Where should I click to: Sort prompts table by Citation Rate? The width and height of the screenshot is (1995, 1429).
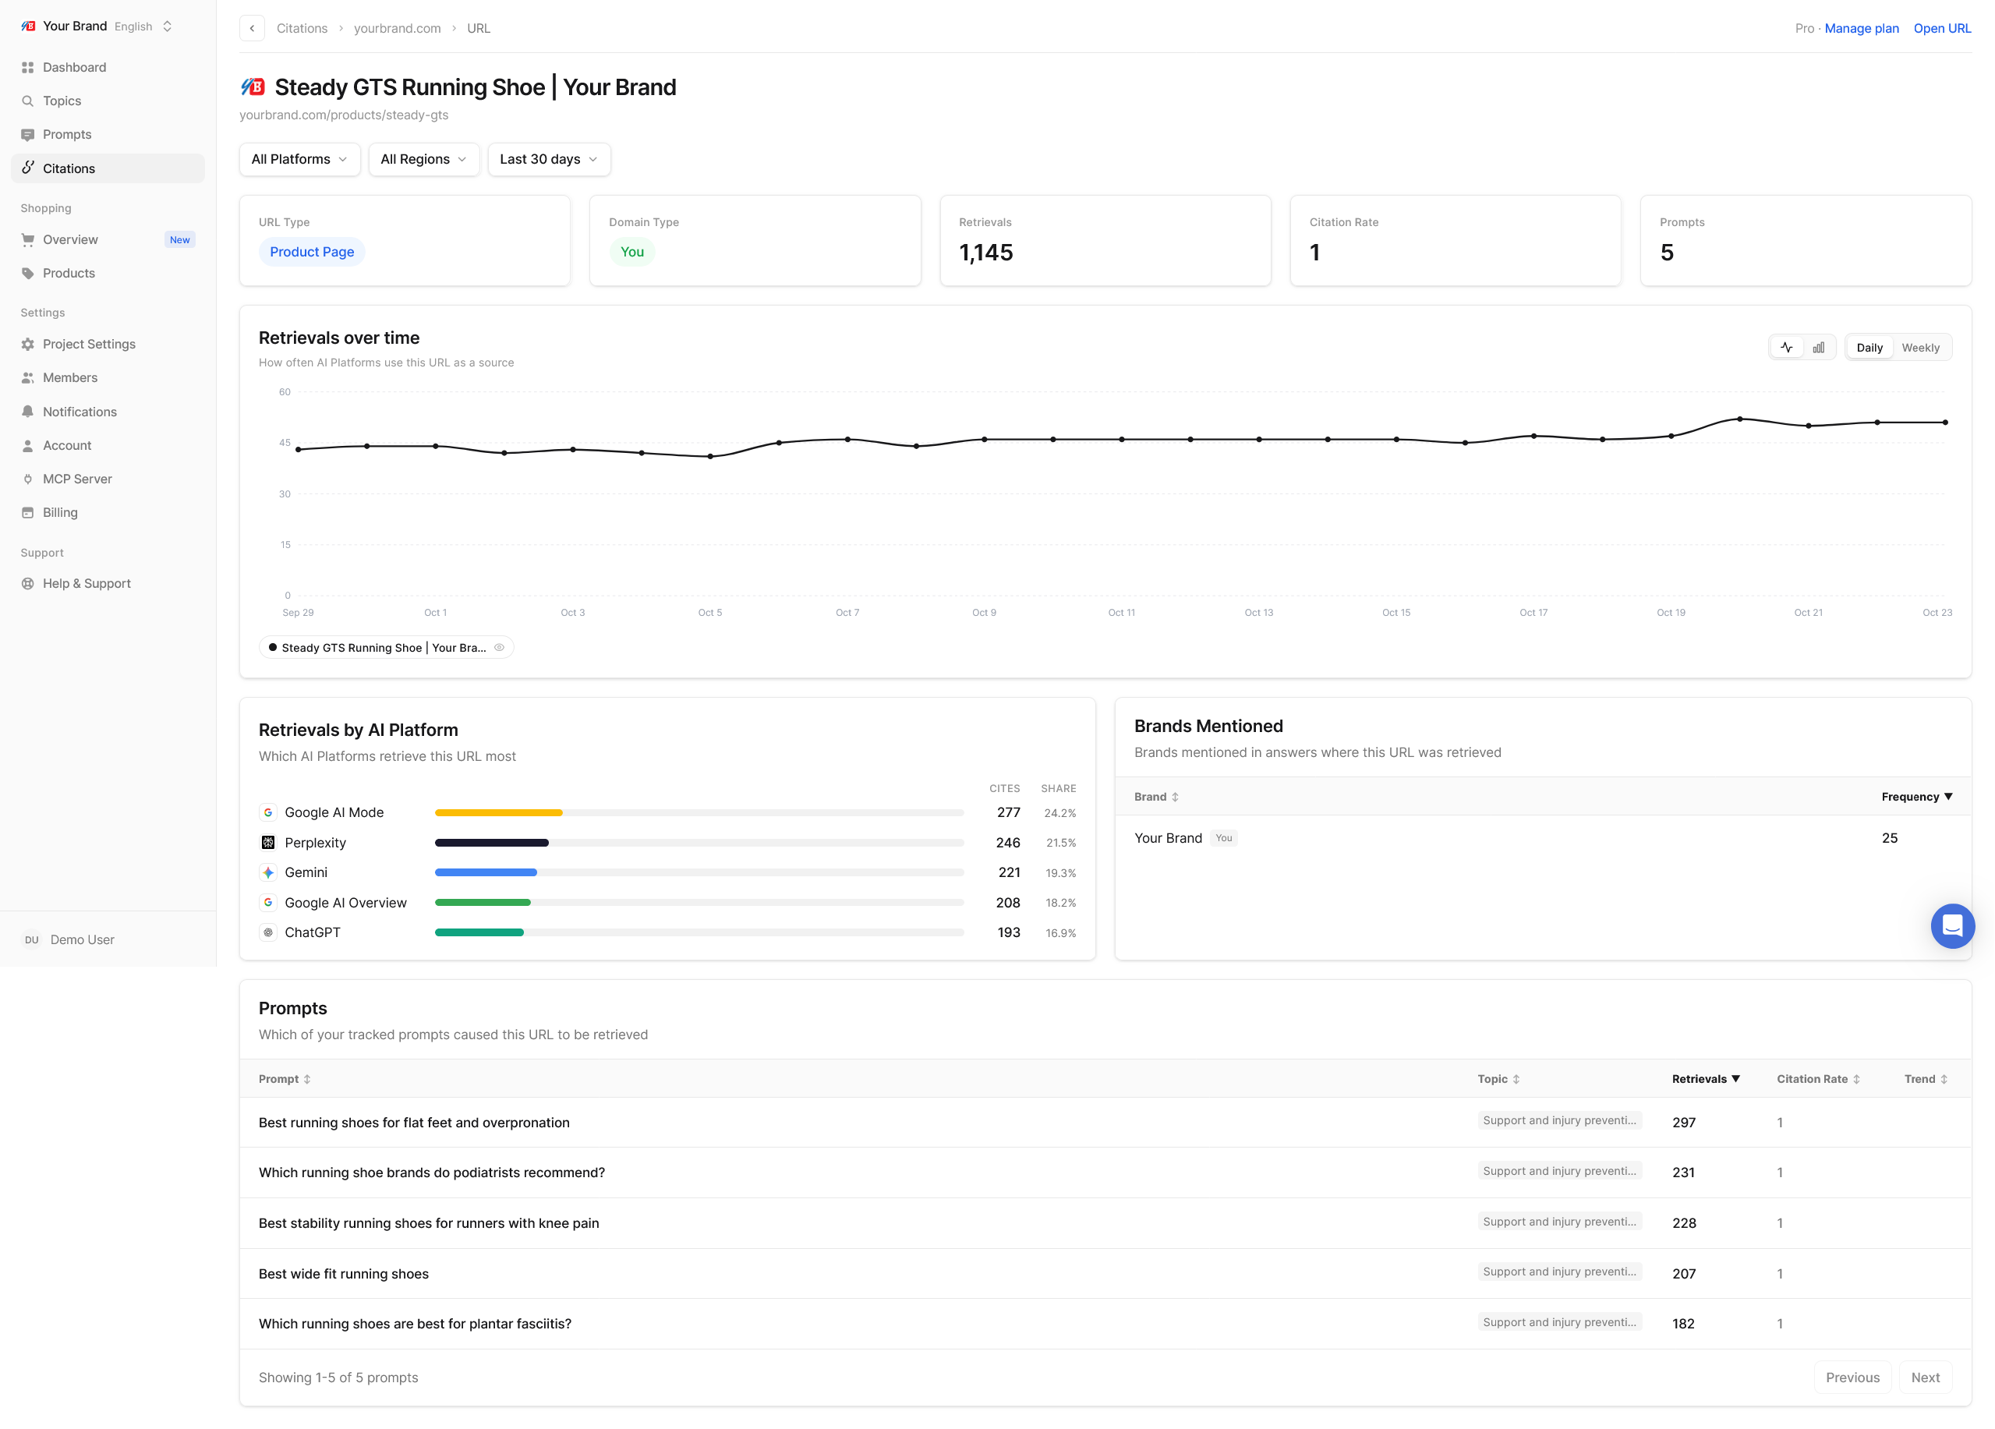click(1818, 1079)
